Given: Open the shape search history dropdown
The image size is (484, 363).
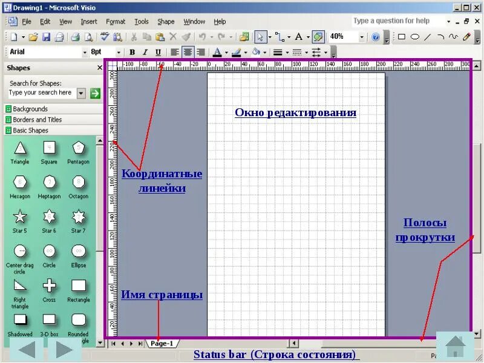Looking at the screenshot, I should [x=81, y=93].
